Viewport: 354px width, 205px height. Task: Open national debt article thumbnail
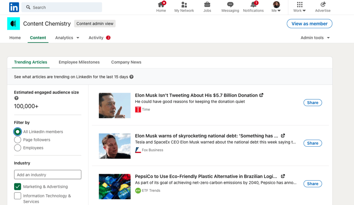(115, 146)
